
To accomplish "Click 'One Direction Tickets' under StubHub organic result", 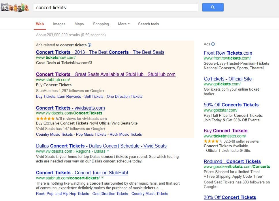I will 110,194.
